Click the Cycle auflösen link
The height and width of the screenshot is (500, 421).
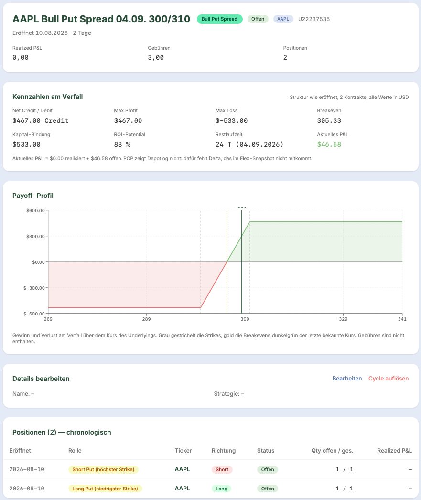pyautogui.click(x=389, y=379)
